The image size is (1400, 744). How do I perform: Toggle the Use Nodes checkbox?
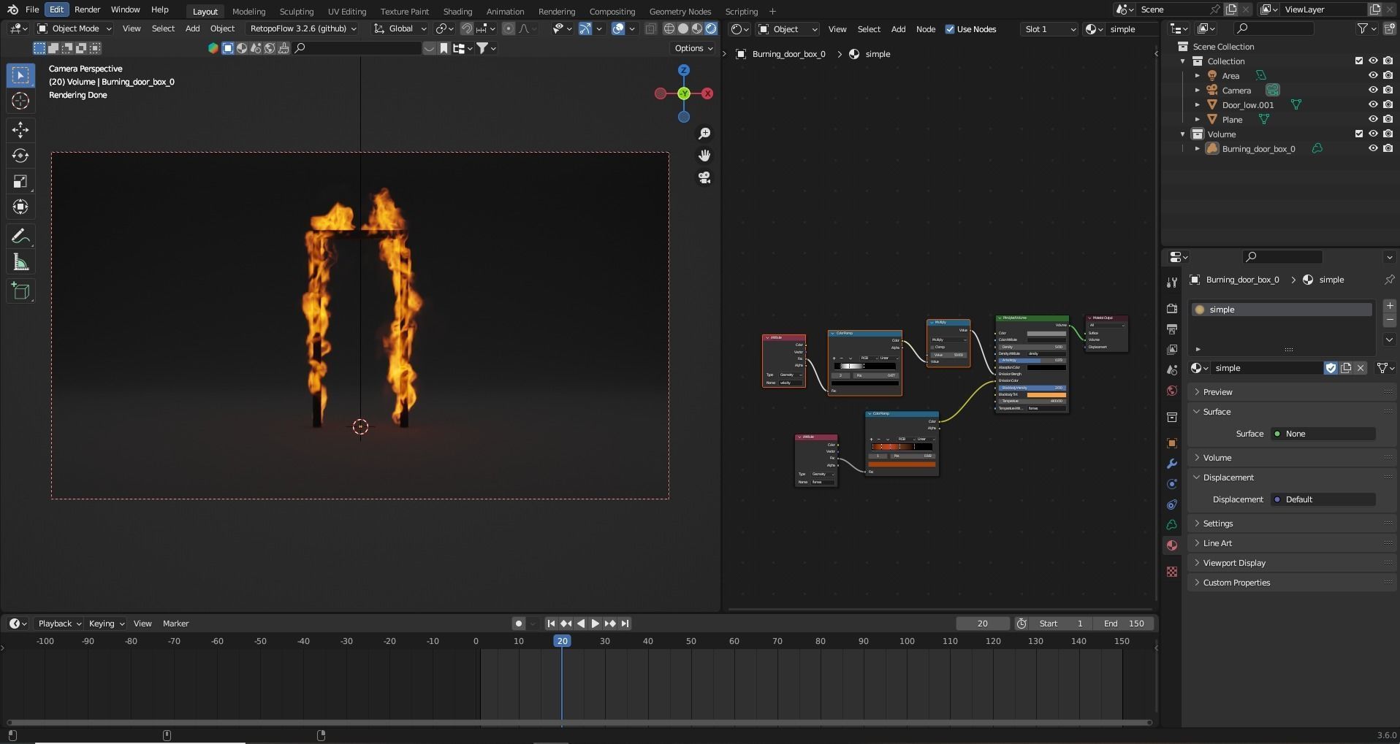click(x=950, y=29)
